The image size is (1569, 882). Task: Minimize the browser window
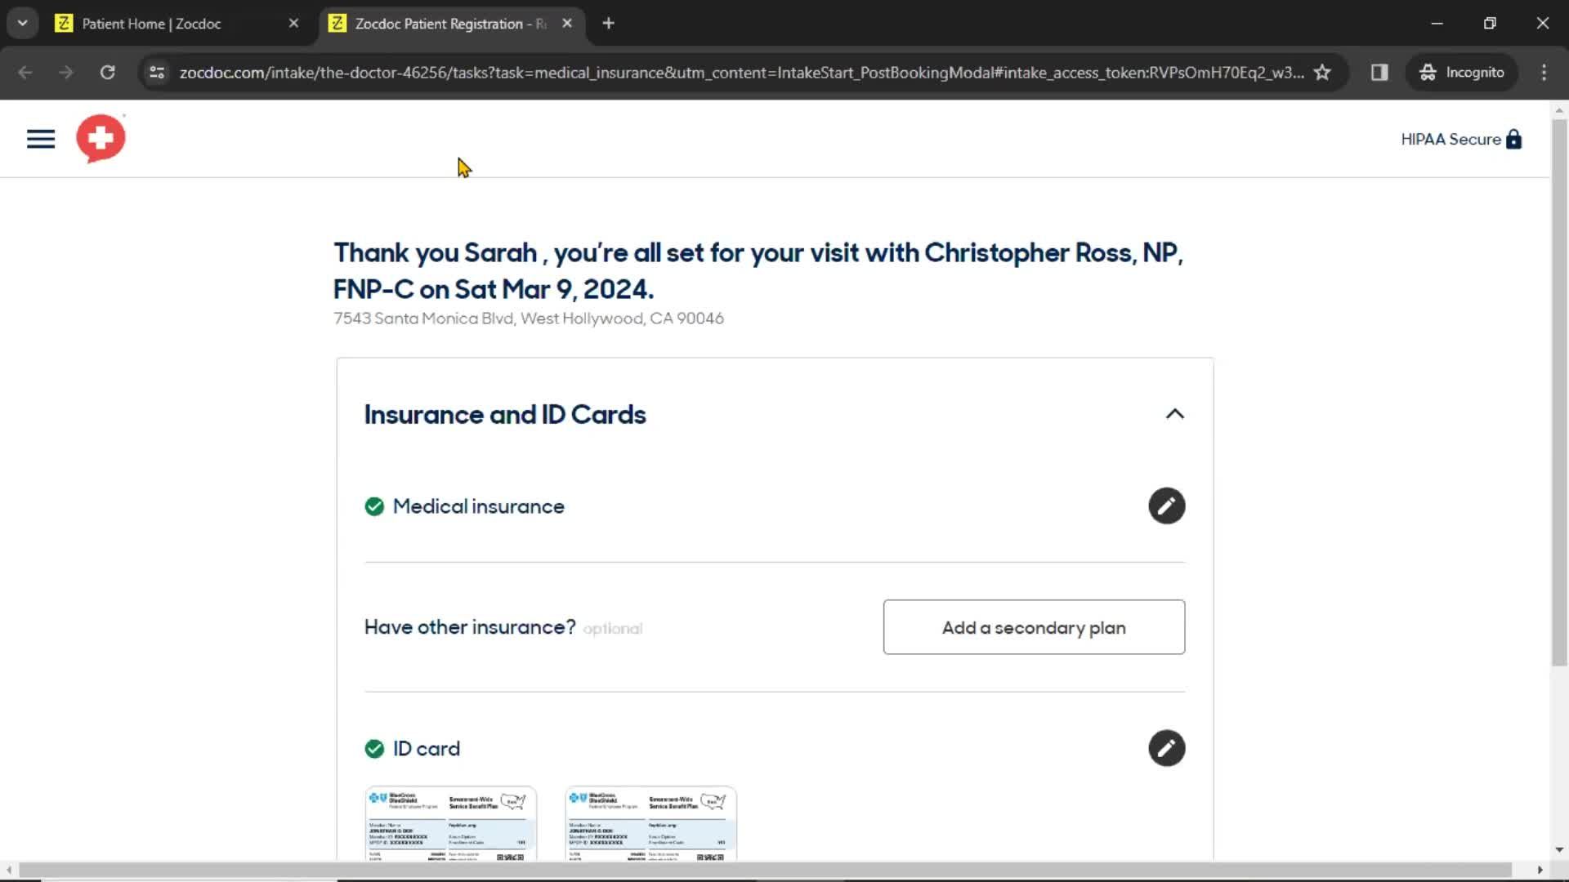(x=1437, y=24)
